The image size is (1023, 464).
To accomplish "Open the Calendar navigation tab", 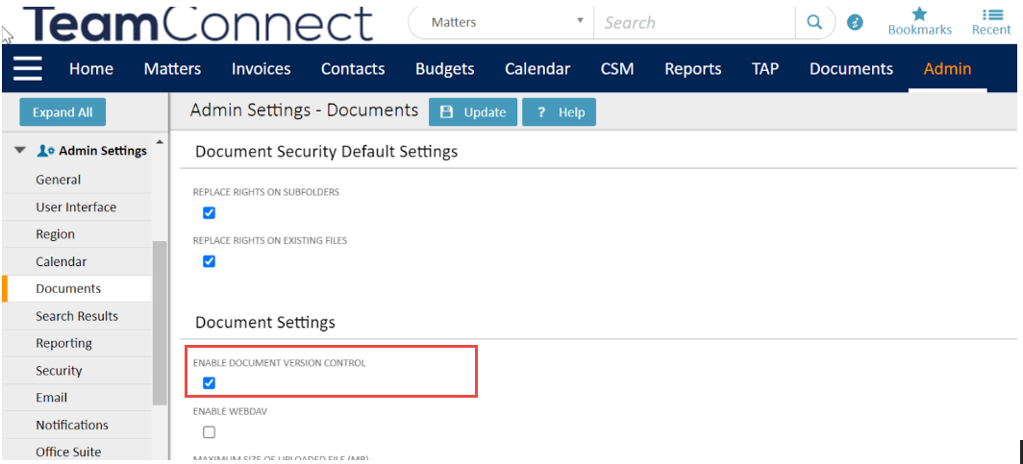I will pyautogui.click(x=537, y=69).
